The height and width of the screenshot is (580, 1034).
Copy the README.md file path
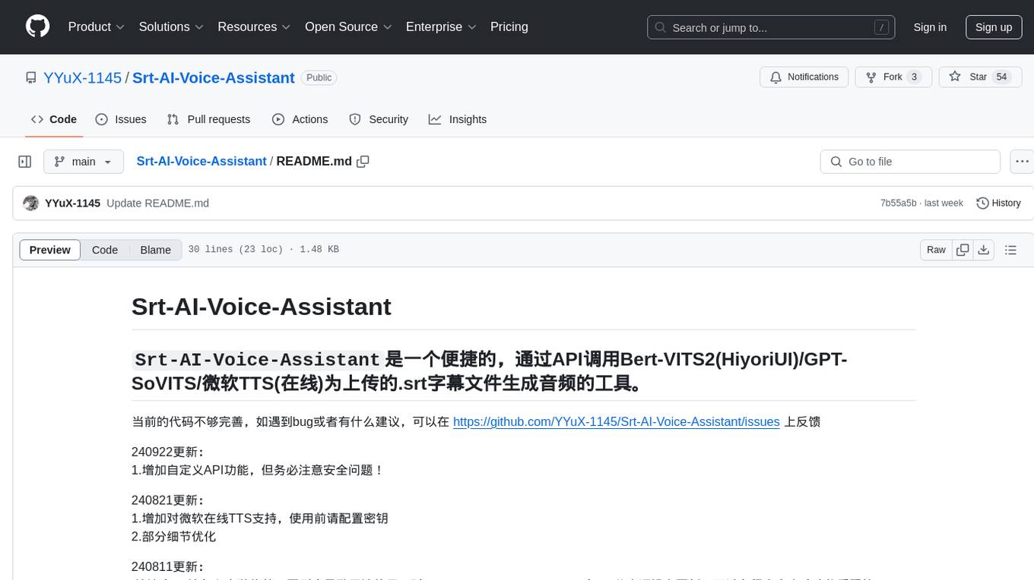coord(363,162)
